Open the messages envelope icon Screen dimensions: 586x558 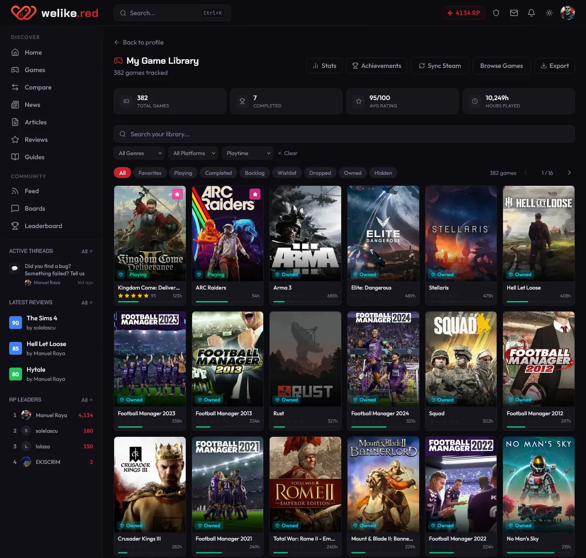click(514, 13)
